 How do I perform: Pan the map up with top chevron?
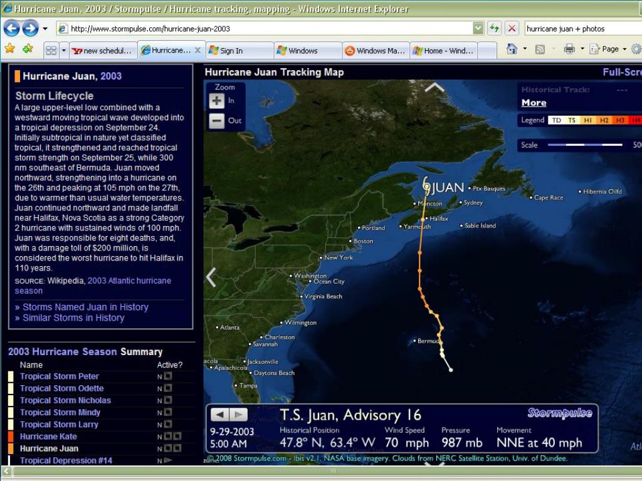[434, 87]
